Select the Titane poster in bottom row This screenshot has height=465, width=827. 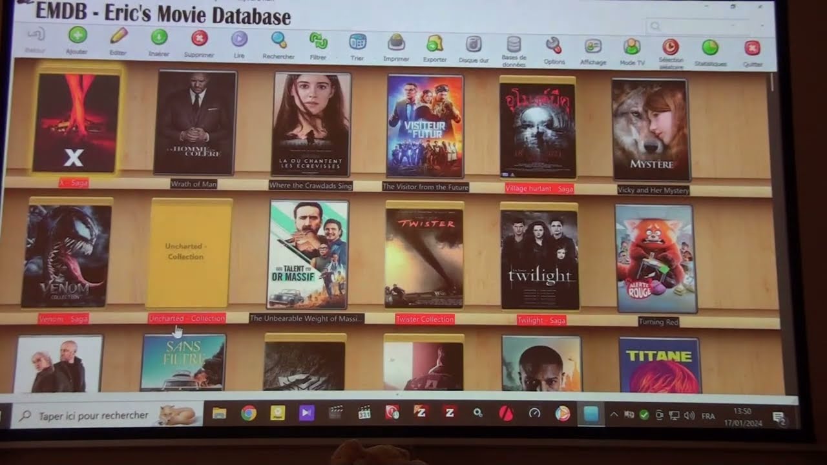[x=660, y=365]
